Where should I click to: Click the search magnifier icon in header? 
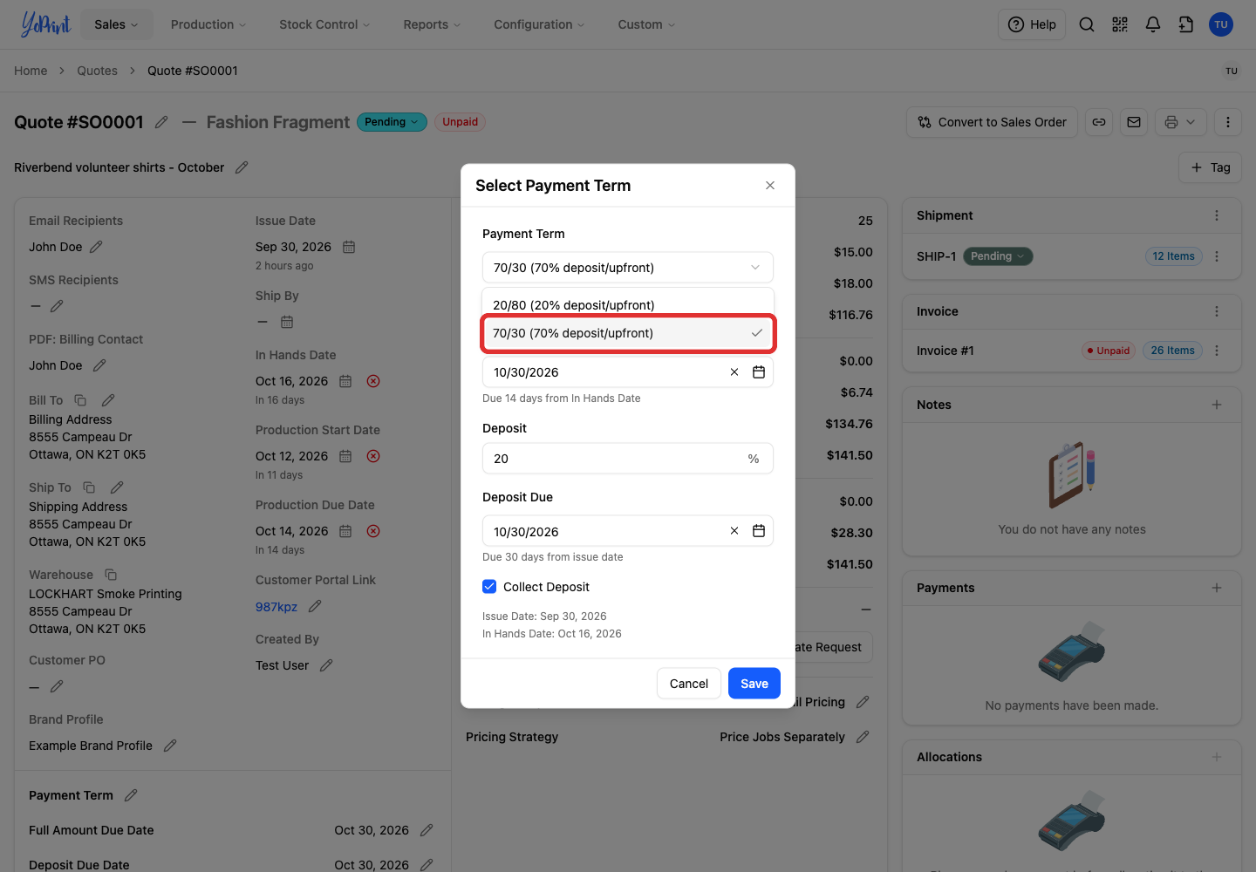coord(1087,24)
